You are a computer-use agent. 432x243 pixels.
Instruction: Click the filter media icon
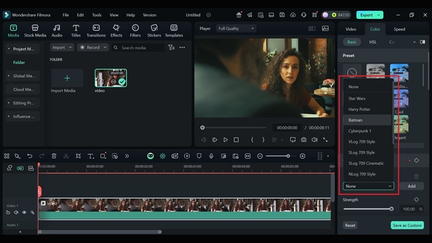tap(171, 48)
